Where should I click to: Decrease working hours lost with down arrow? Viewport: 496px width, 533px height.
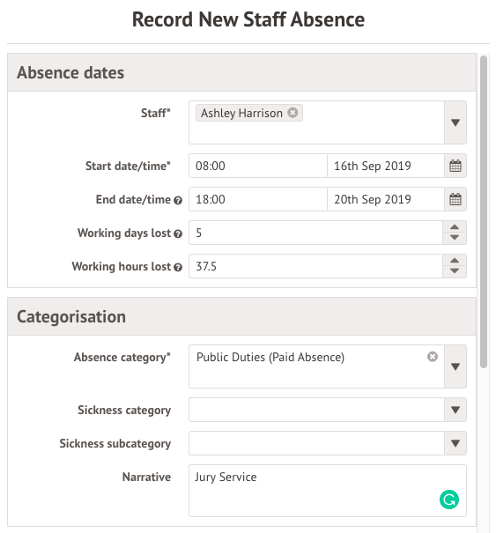[x=455, y=271]
